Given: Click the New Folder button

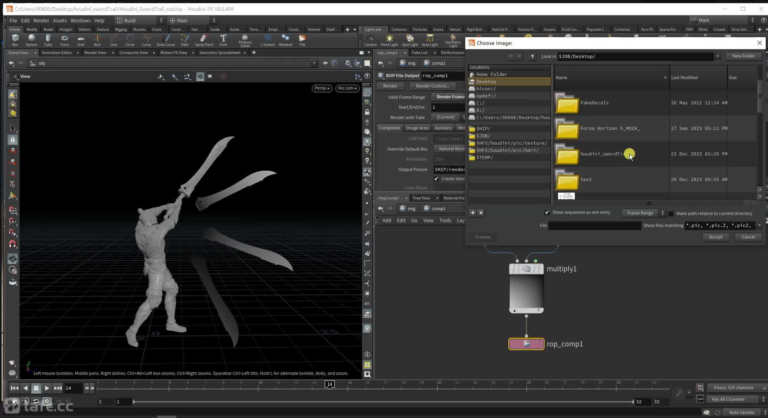Looking at the screenshot, I should point(743,56).
